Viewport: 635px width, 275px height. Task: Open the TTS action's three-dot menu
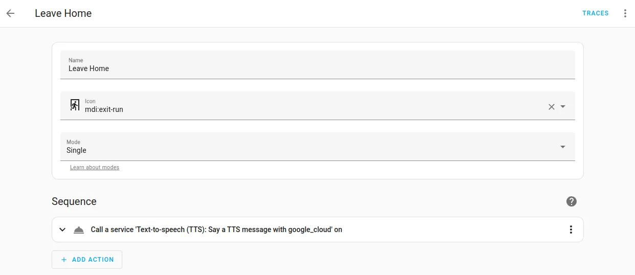pos(571,230)
